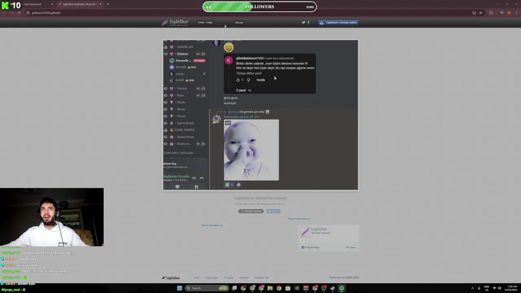The image size is (521, 293).
Task: Go back in browser history
Action: coord(4,13)
